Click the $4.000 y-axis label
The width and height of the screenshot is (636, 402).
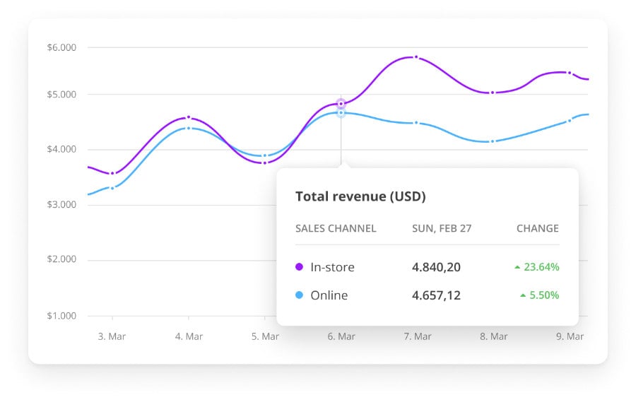[x=61, y=149]
